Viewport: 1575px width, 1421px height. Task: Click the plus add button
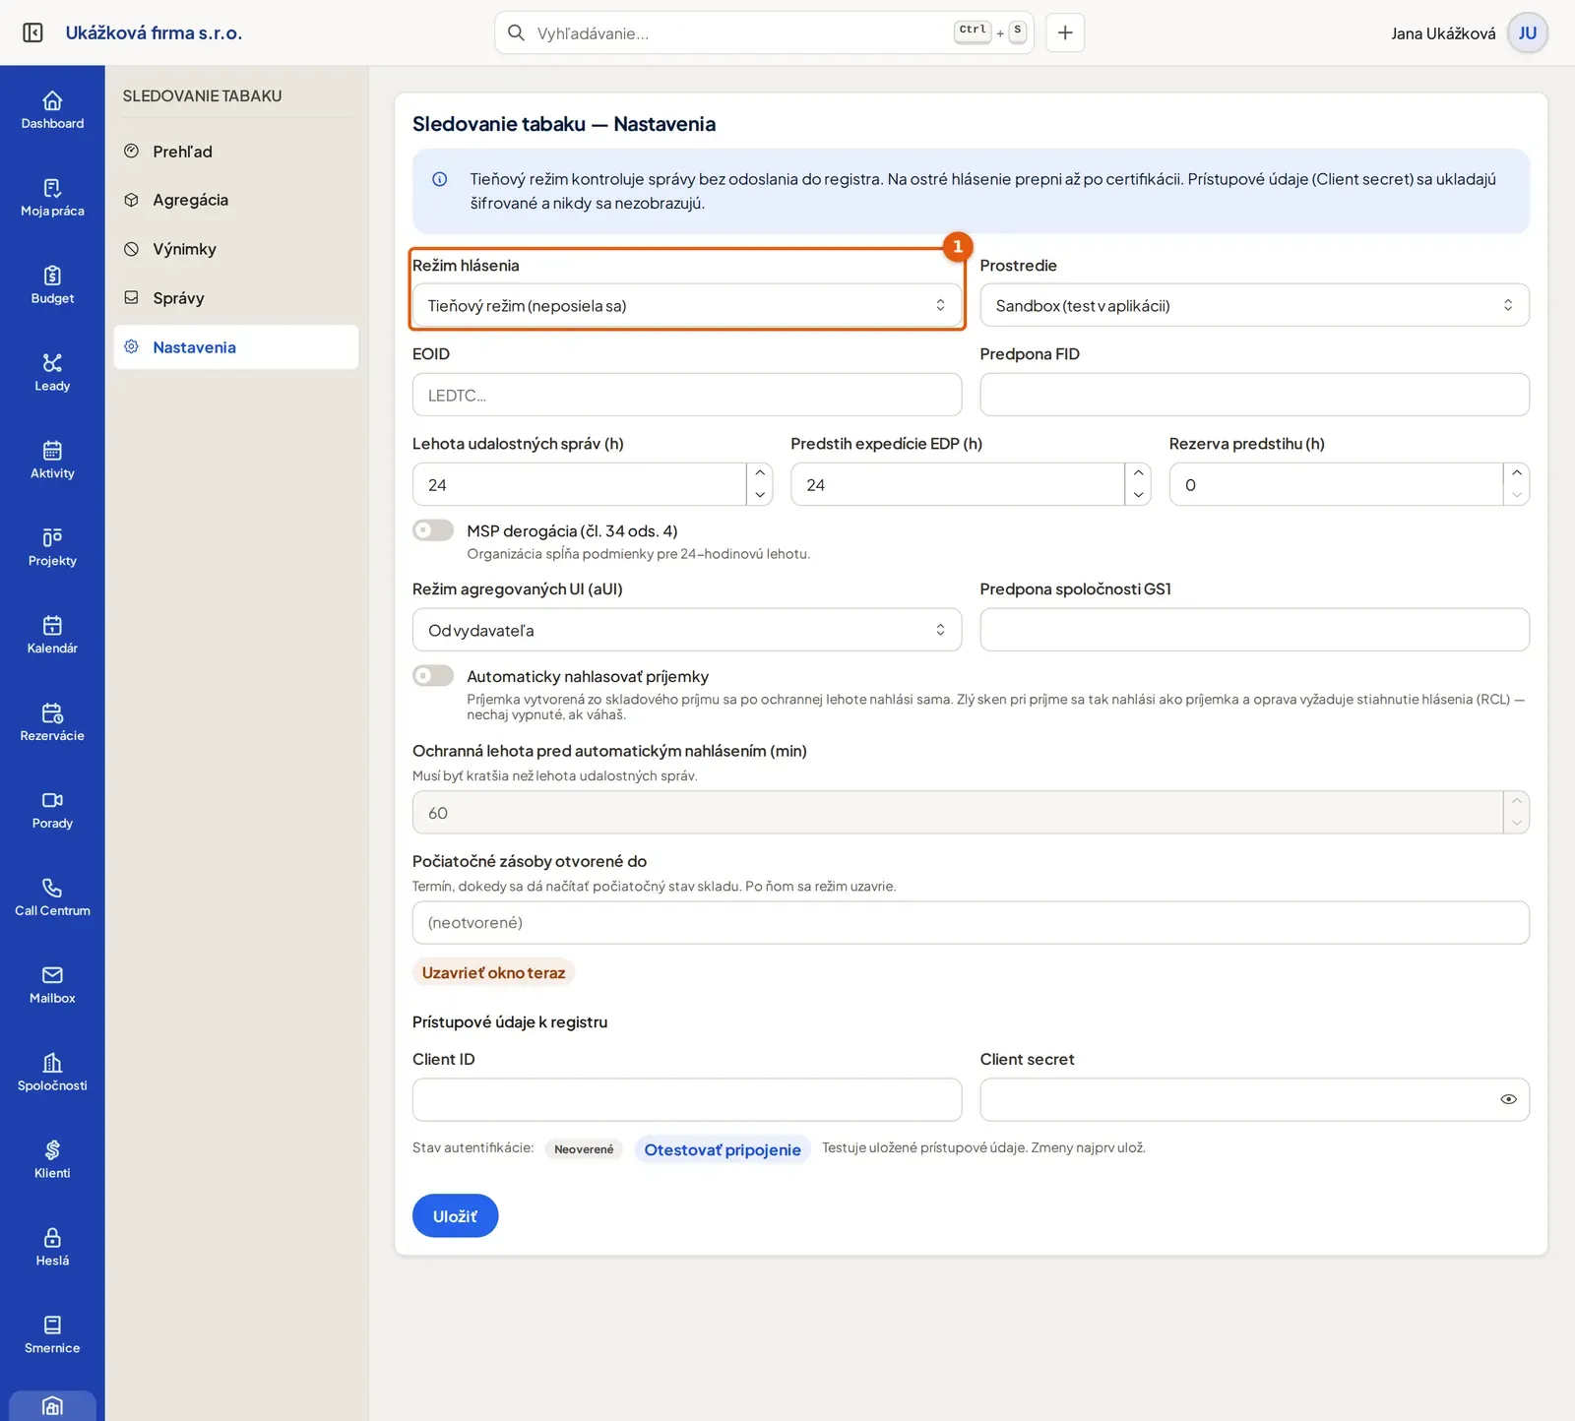click(1065, 32)
